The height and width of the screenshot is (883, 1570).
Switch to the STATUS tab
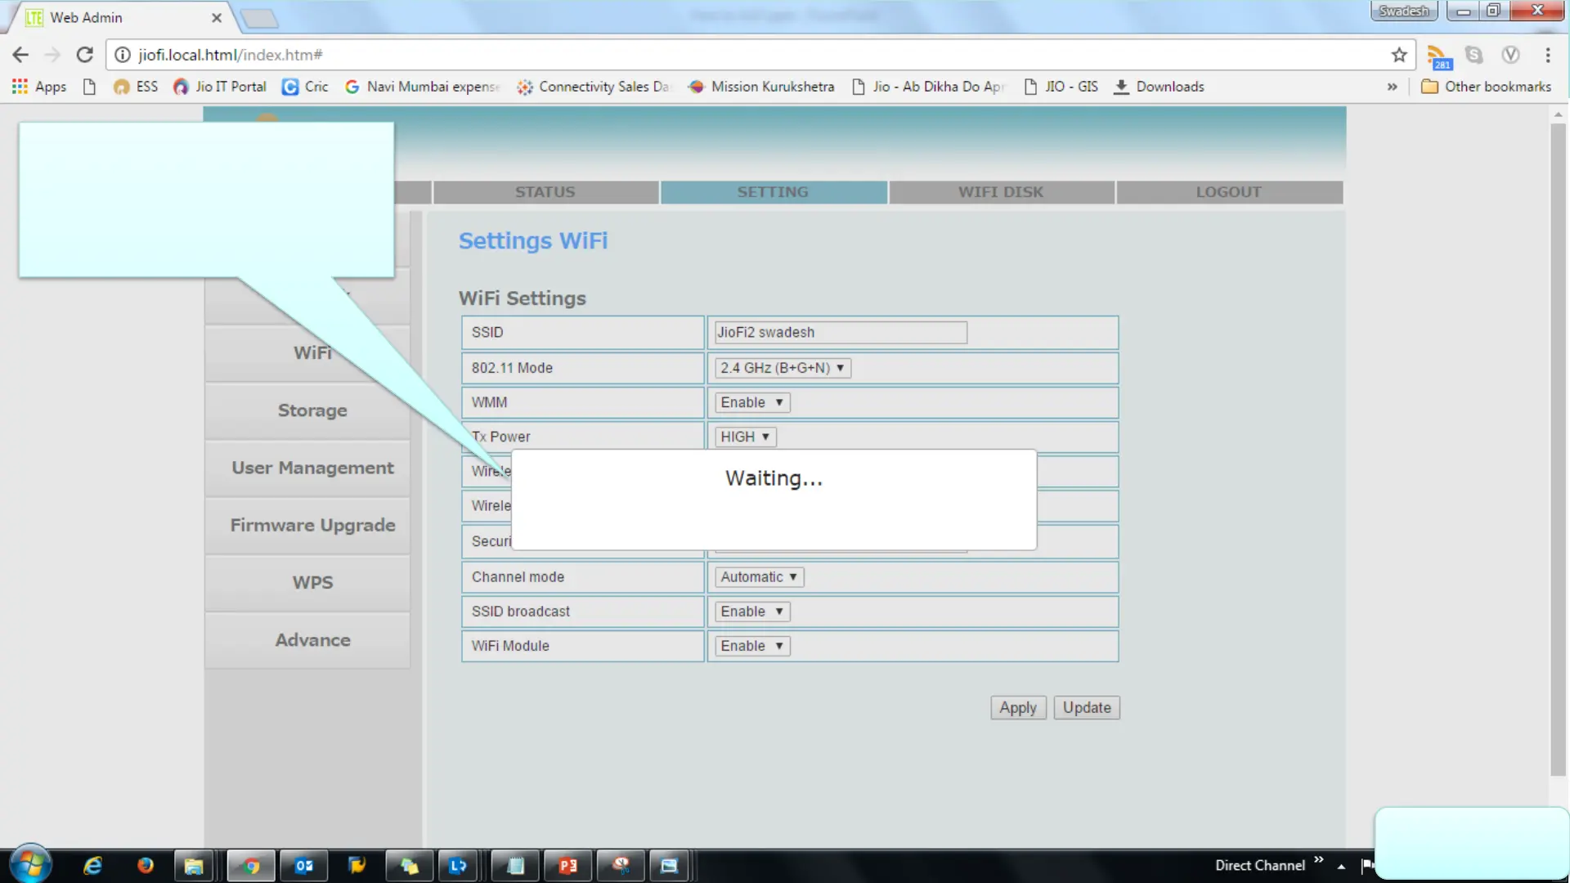(x=545, y=192)
